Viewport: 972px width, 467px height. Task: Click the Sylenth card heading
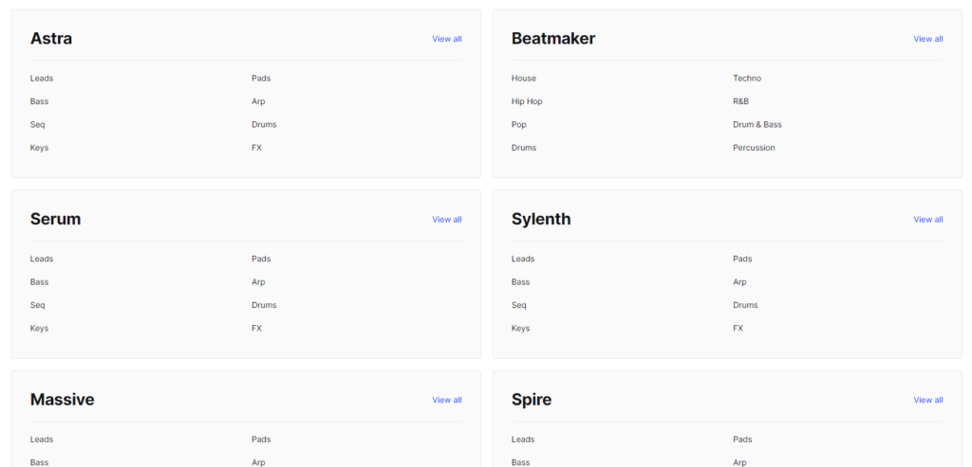coord(541,219)
